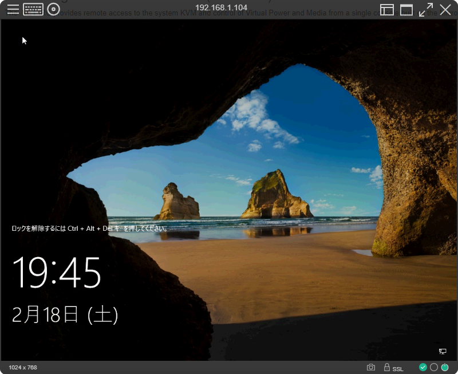
Task: Click the 192.168.1.104 console title
Action: pos(221,7)
